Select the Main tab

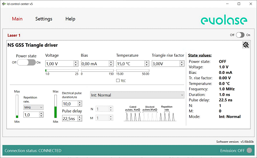click(17, 19)
